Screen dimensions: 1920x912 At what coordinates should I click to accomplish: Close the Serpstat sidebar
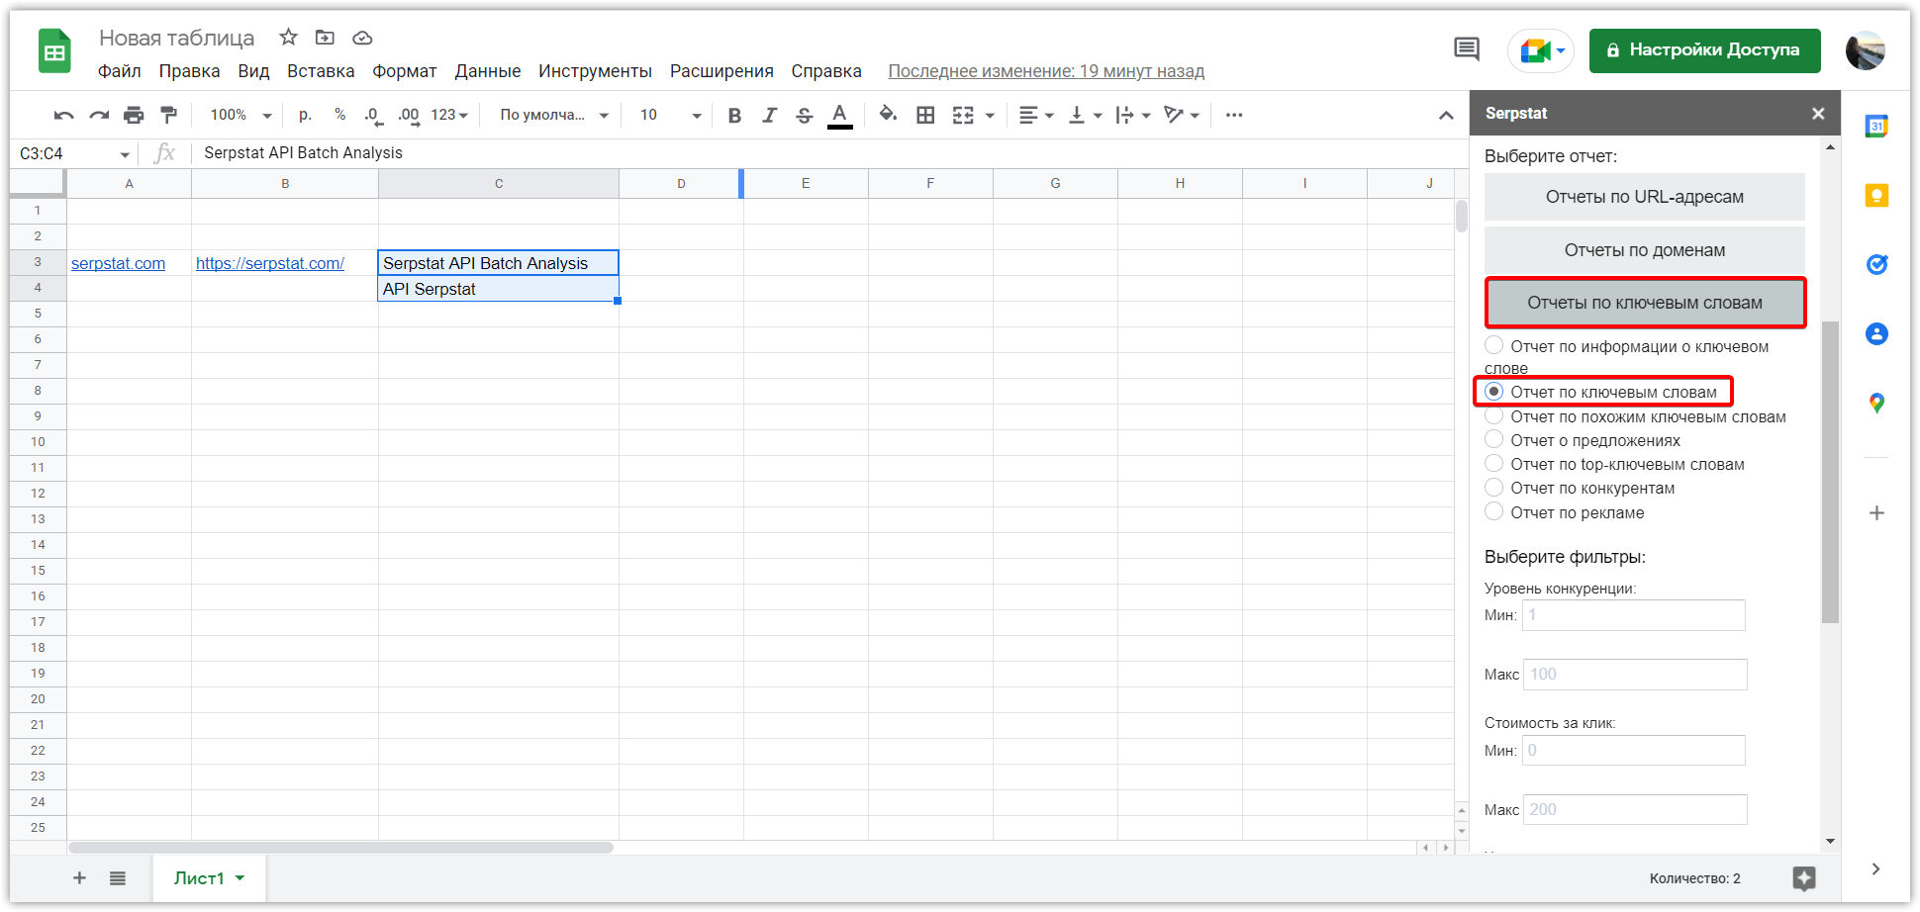coord(1818,114)
